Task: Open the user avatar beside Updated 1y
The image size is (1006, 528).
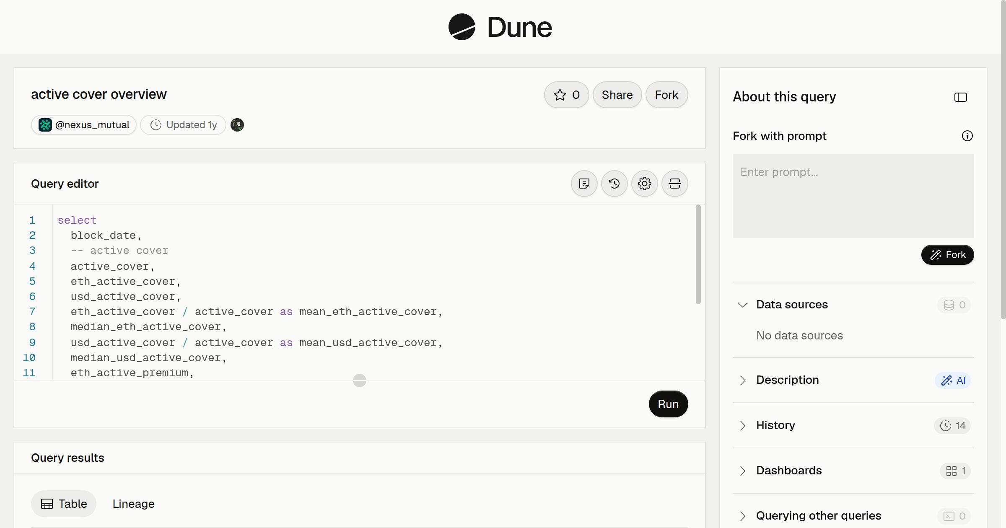Action: click(237, 125)
